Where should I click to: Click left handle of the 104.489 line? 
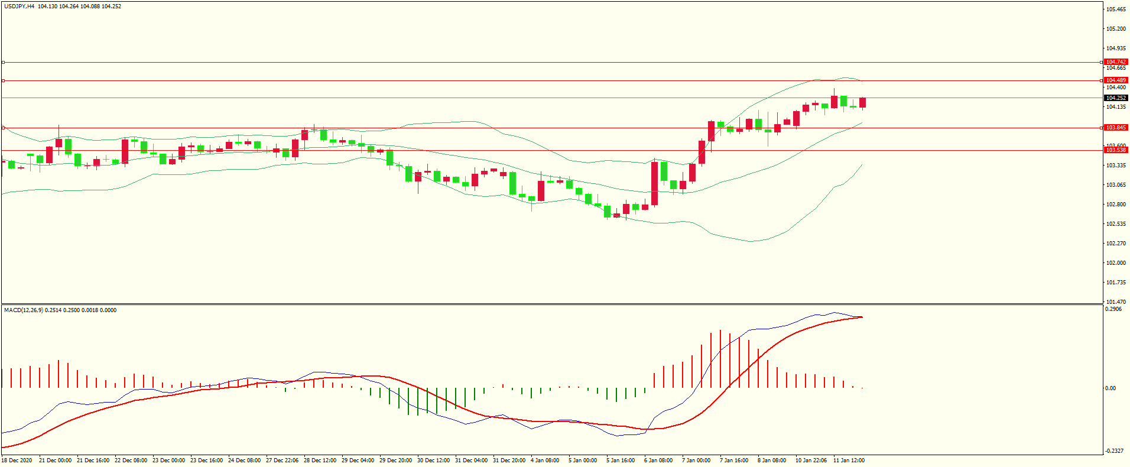tap(3, 80)
